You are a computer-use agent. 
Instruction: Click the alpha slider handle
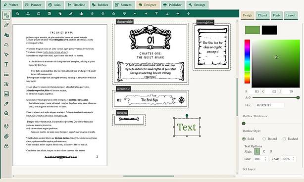pyautogui.click(x=298, y=97)
